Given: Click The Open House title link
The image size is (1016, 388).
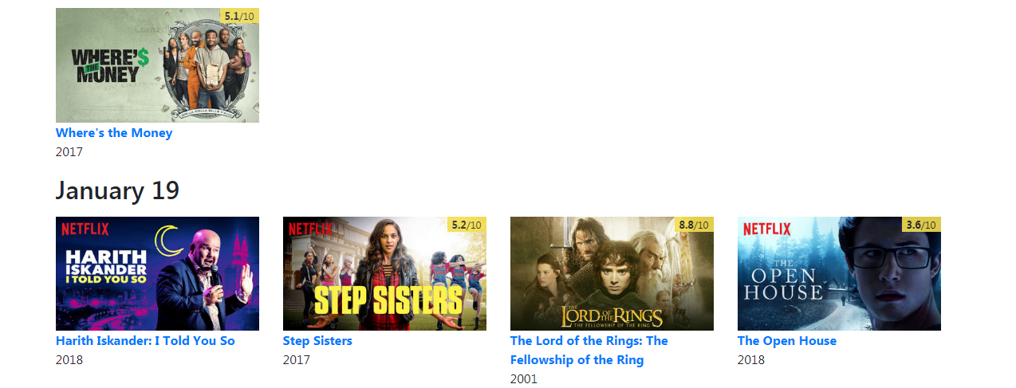Looking at the screenshot, I should point(787,341).
